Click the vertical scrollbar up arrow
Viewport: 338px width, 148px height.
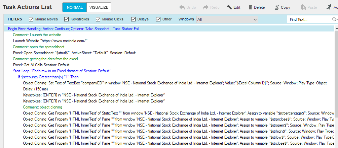point(336,28)
